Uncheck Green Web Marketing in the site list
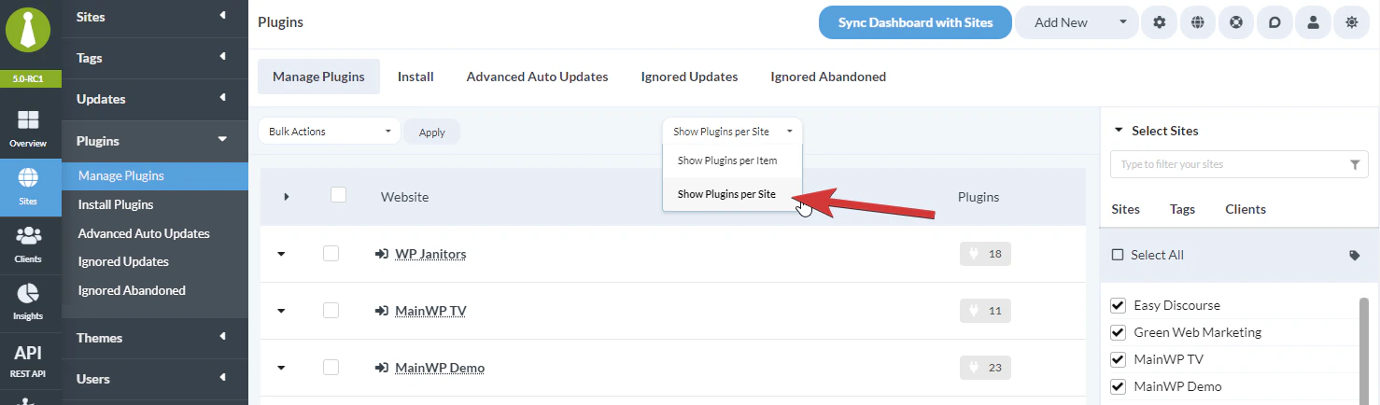The image size is (1380, 405). tap(1118, 332)
